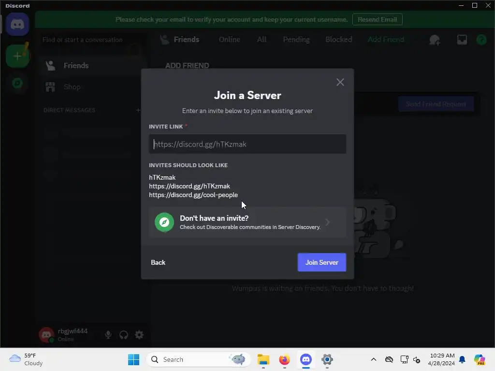Screen dimensions: 495x371
Task: Open Firefox from taskbar
Action: pyautogui.click(x=284, y=359)
